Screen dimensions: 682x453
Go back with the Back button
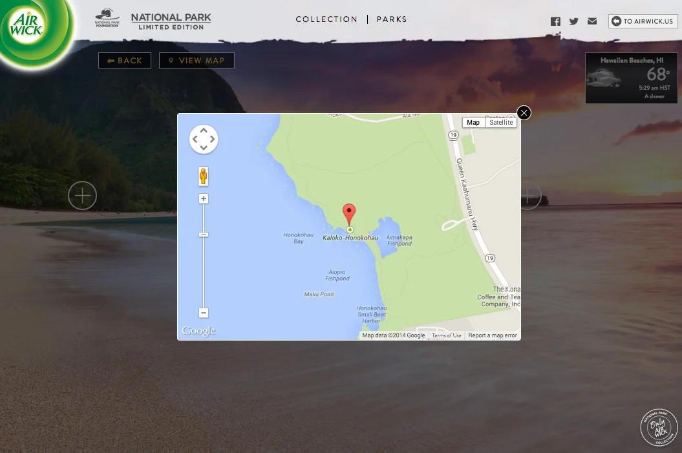pos(125,61)
